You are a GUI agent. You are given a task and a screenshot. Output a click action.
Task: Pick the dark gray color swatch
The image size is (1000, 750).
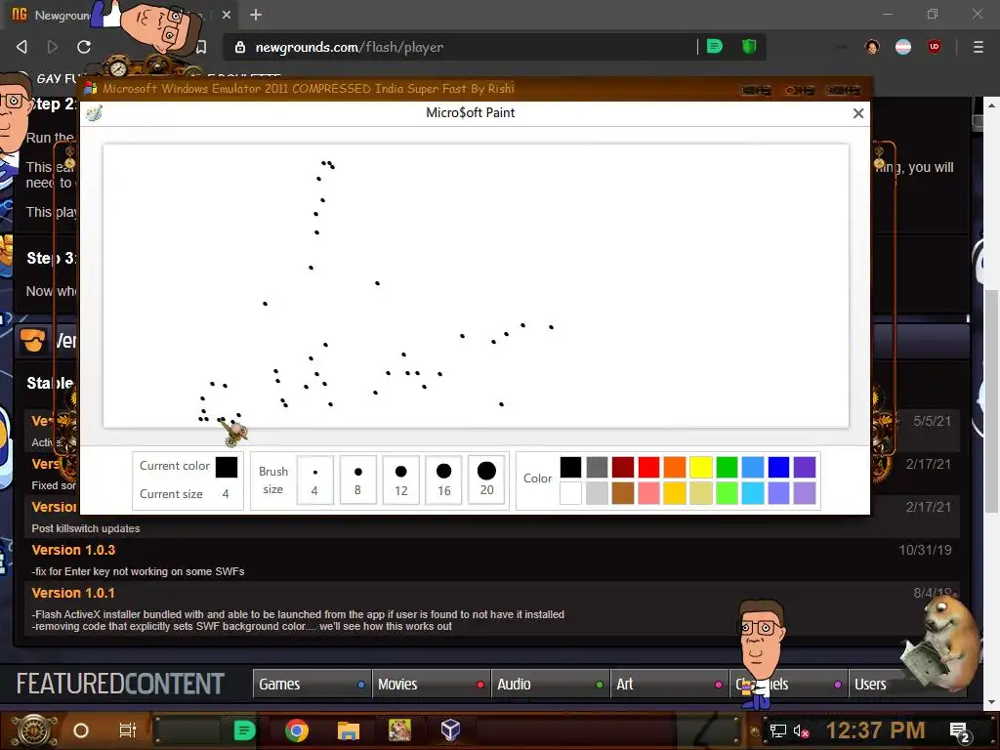pos(597,467)
